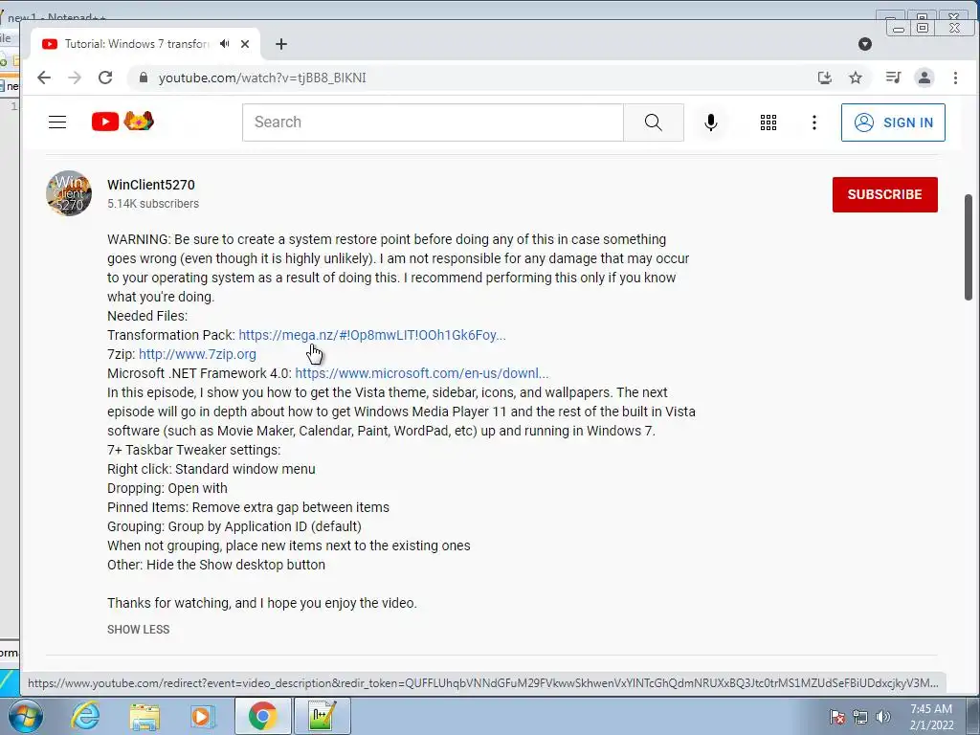980x735 pixels.
Task: Bookmark this page with the star icon
Action: pyautogui.click(x=855, y=78)
